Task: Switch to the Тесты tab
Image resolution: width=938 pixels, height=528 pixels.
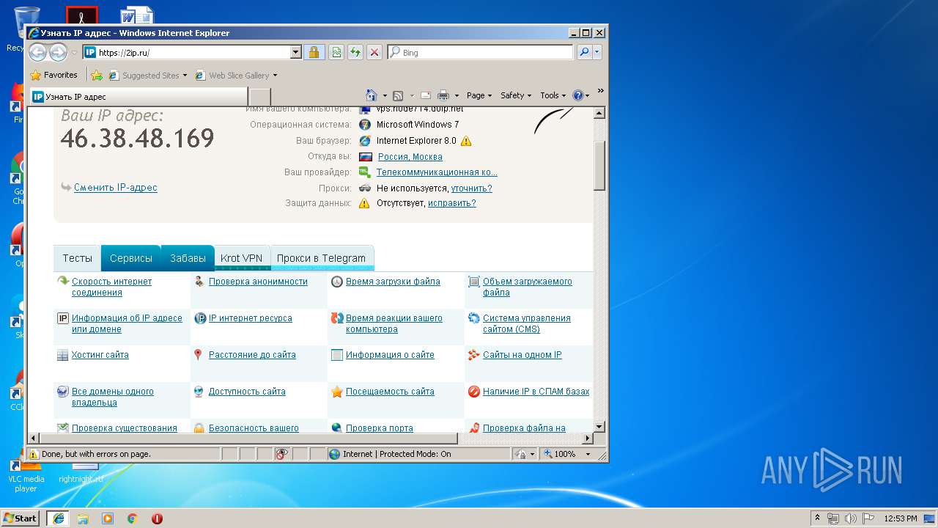Action: pos(77,258)
